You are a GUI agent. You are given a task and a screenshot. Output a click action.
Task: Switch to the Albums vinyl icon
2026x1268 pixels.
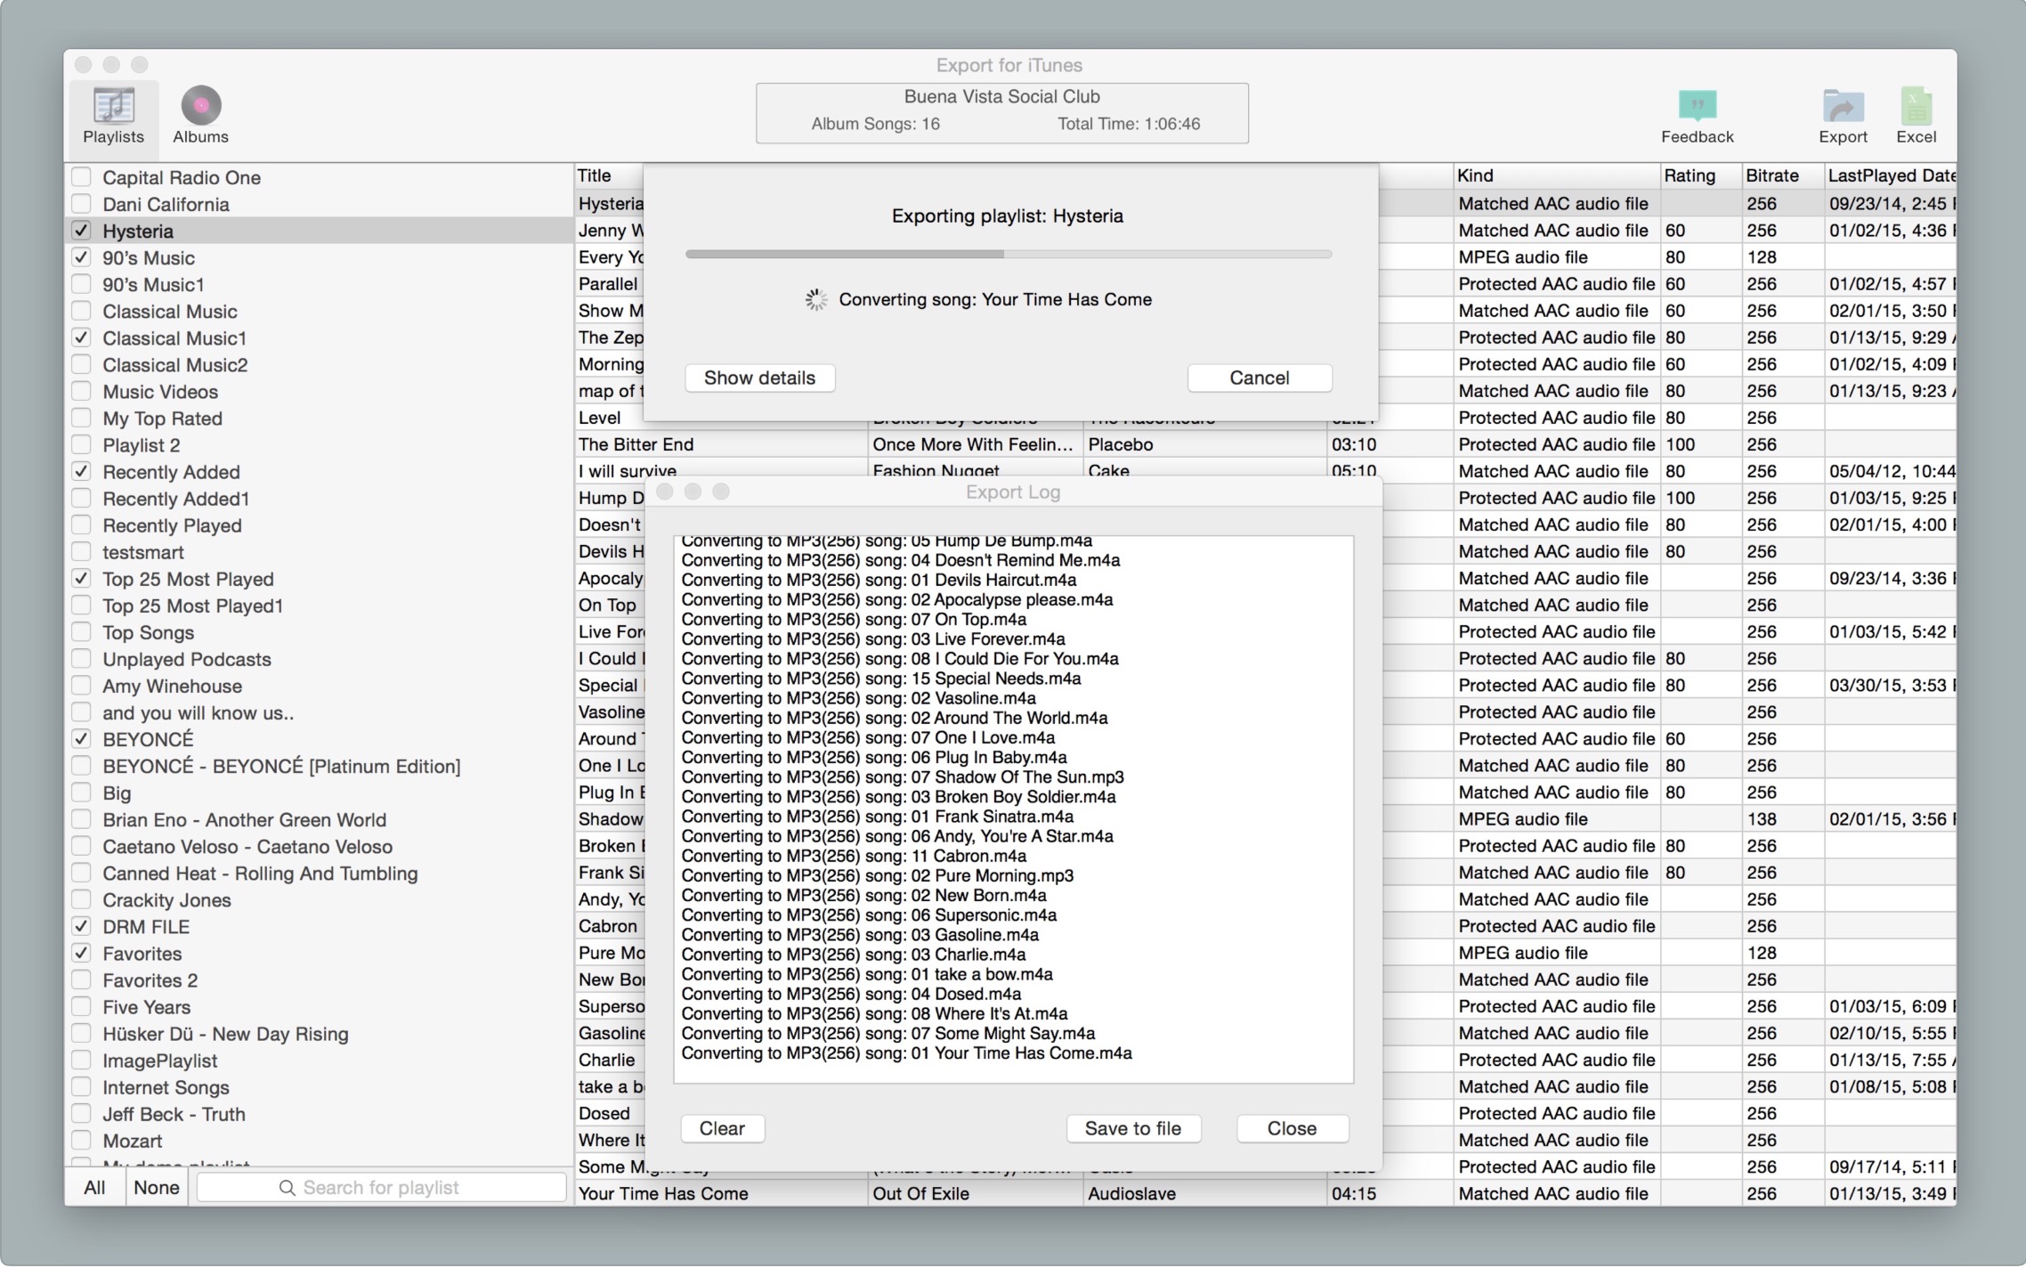coord(200,106)
